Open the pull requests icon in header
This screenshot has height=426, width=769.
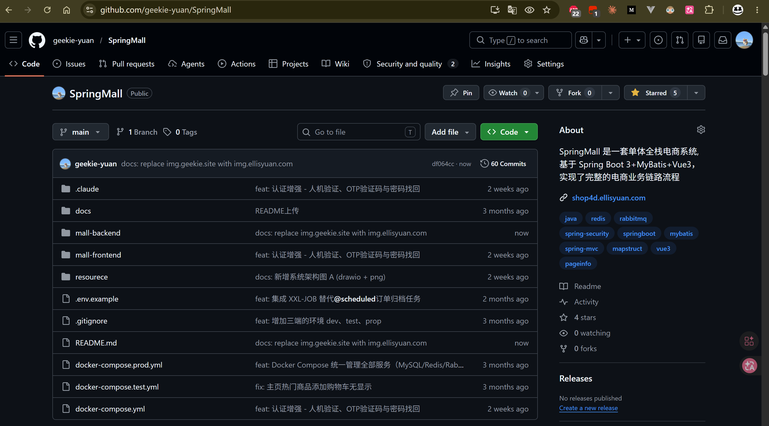680,40
